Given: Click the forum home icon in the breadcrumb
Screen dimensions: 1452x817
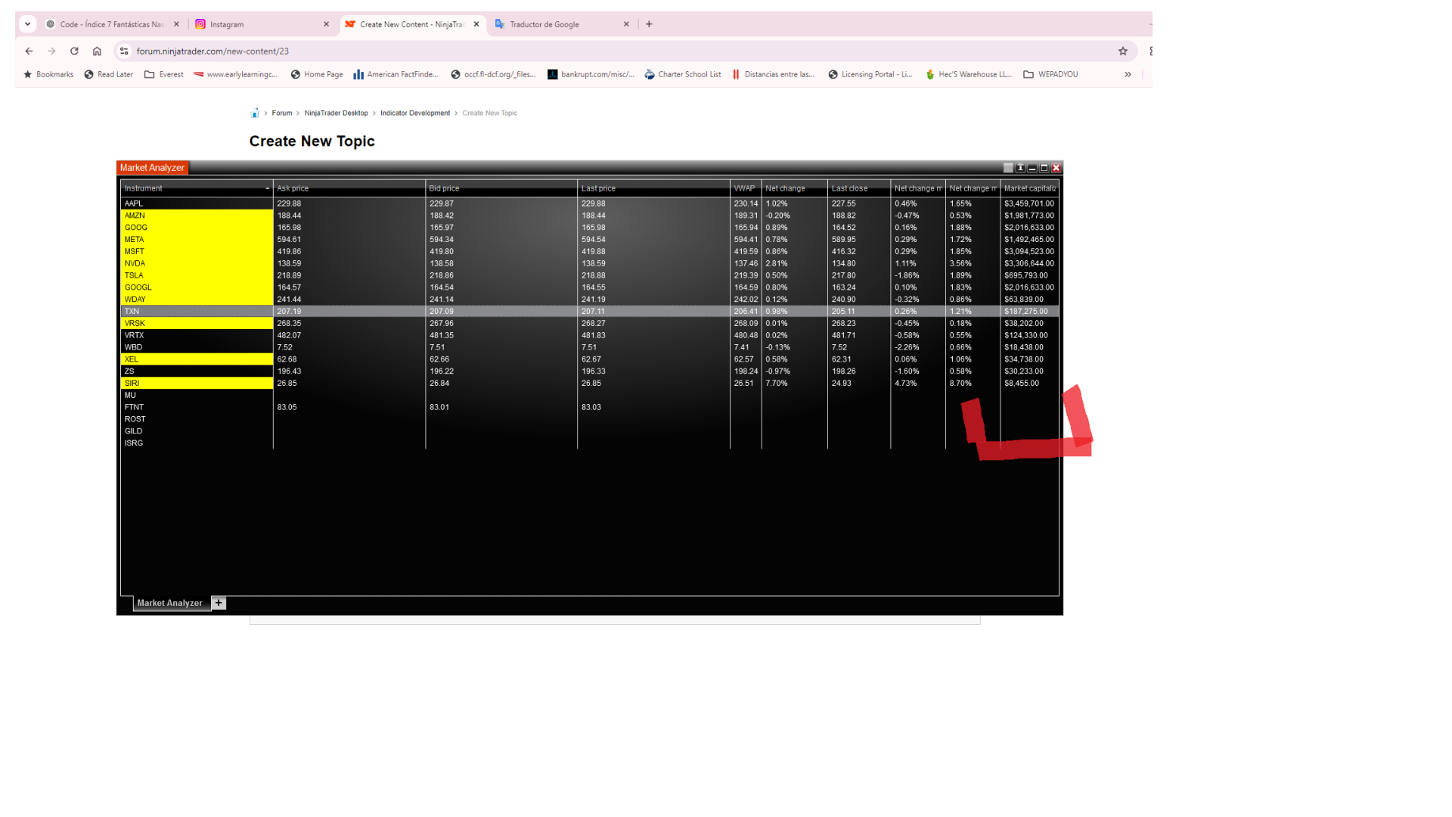Looking at the screenshot, I should coord(254,113).
